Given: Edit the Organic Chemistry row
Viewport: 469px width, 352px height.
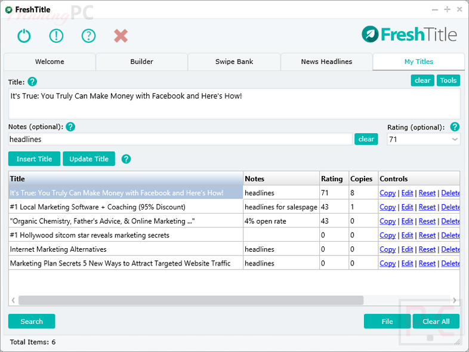Looking at the screenshot, I should [407, 221].
